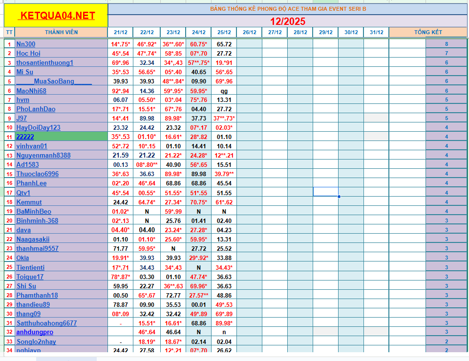469x361 pixels.
Task: Click the fill handle of selected cell
Action: [339, 197]
